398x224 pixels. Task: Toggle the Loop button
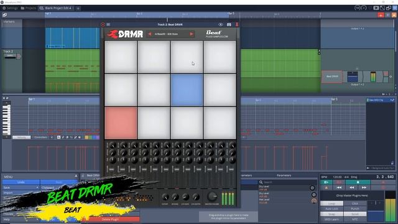point(331,203)
